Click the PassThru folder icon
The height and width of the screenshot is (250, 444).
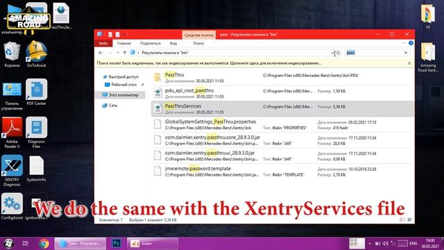[157, 77]
